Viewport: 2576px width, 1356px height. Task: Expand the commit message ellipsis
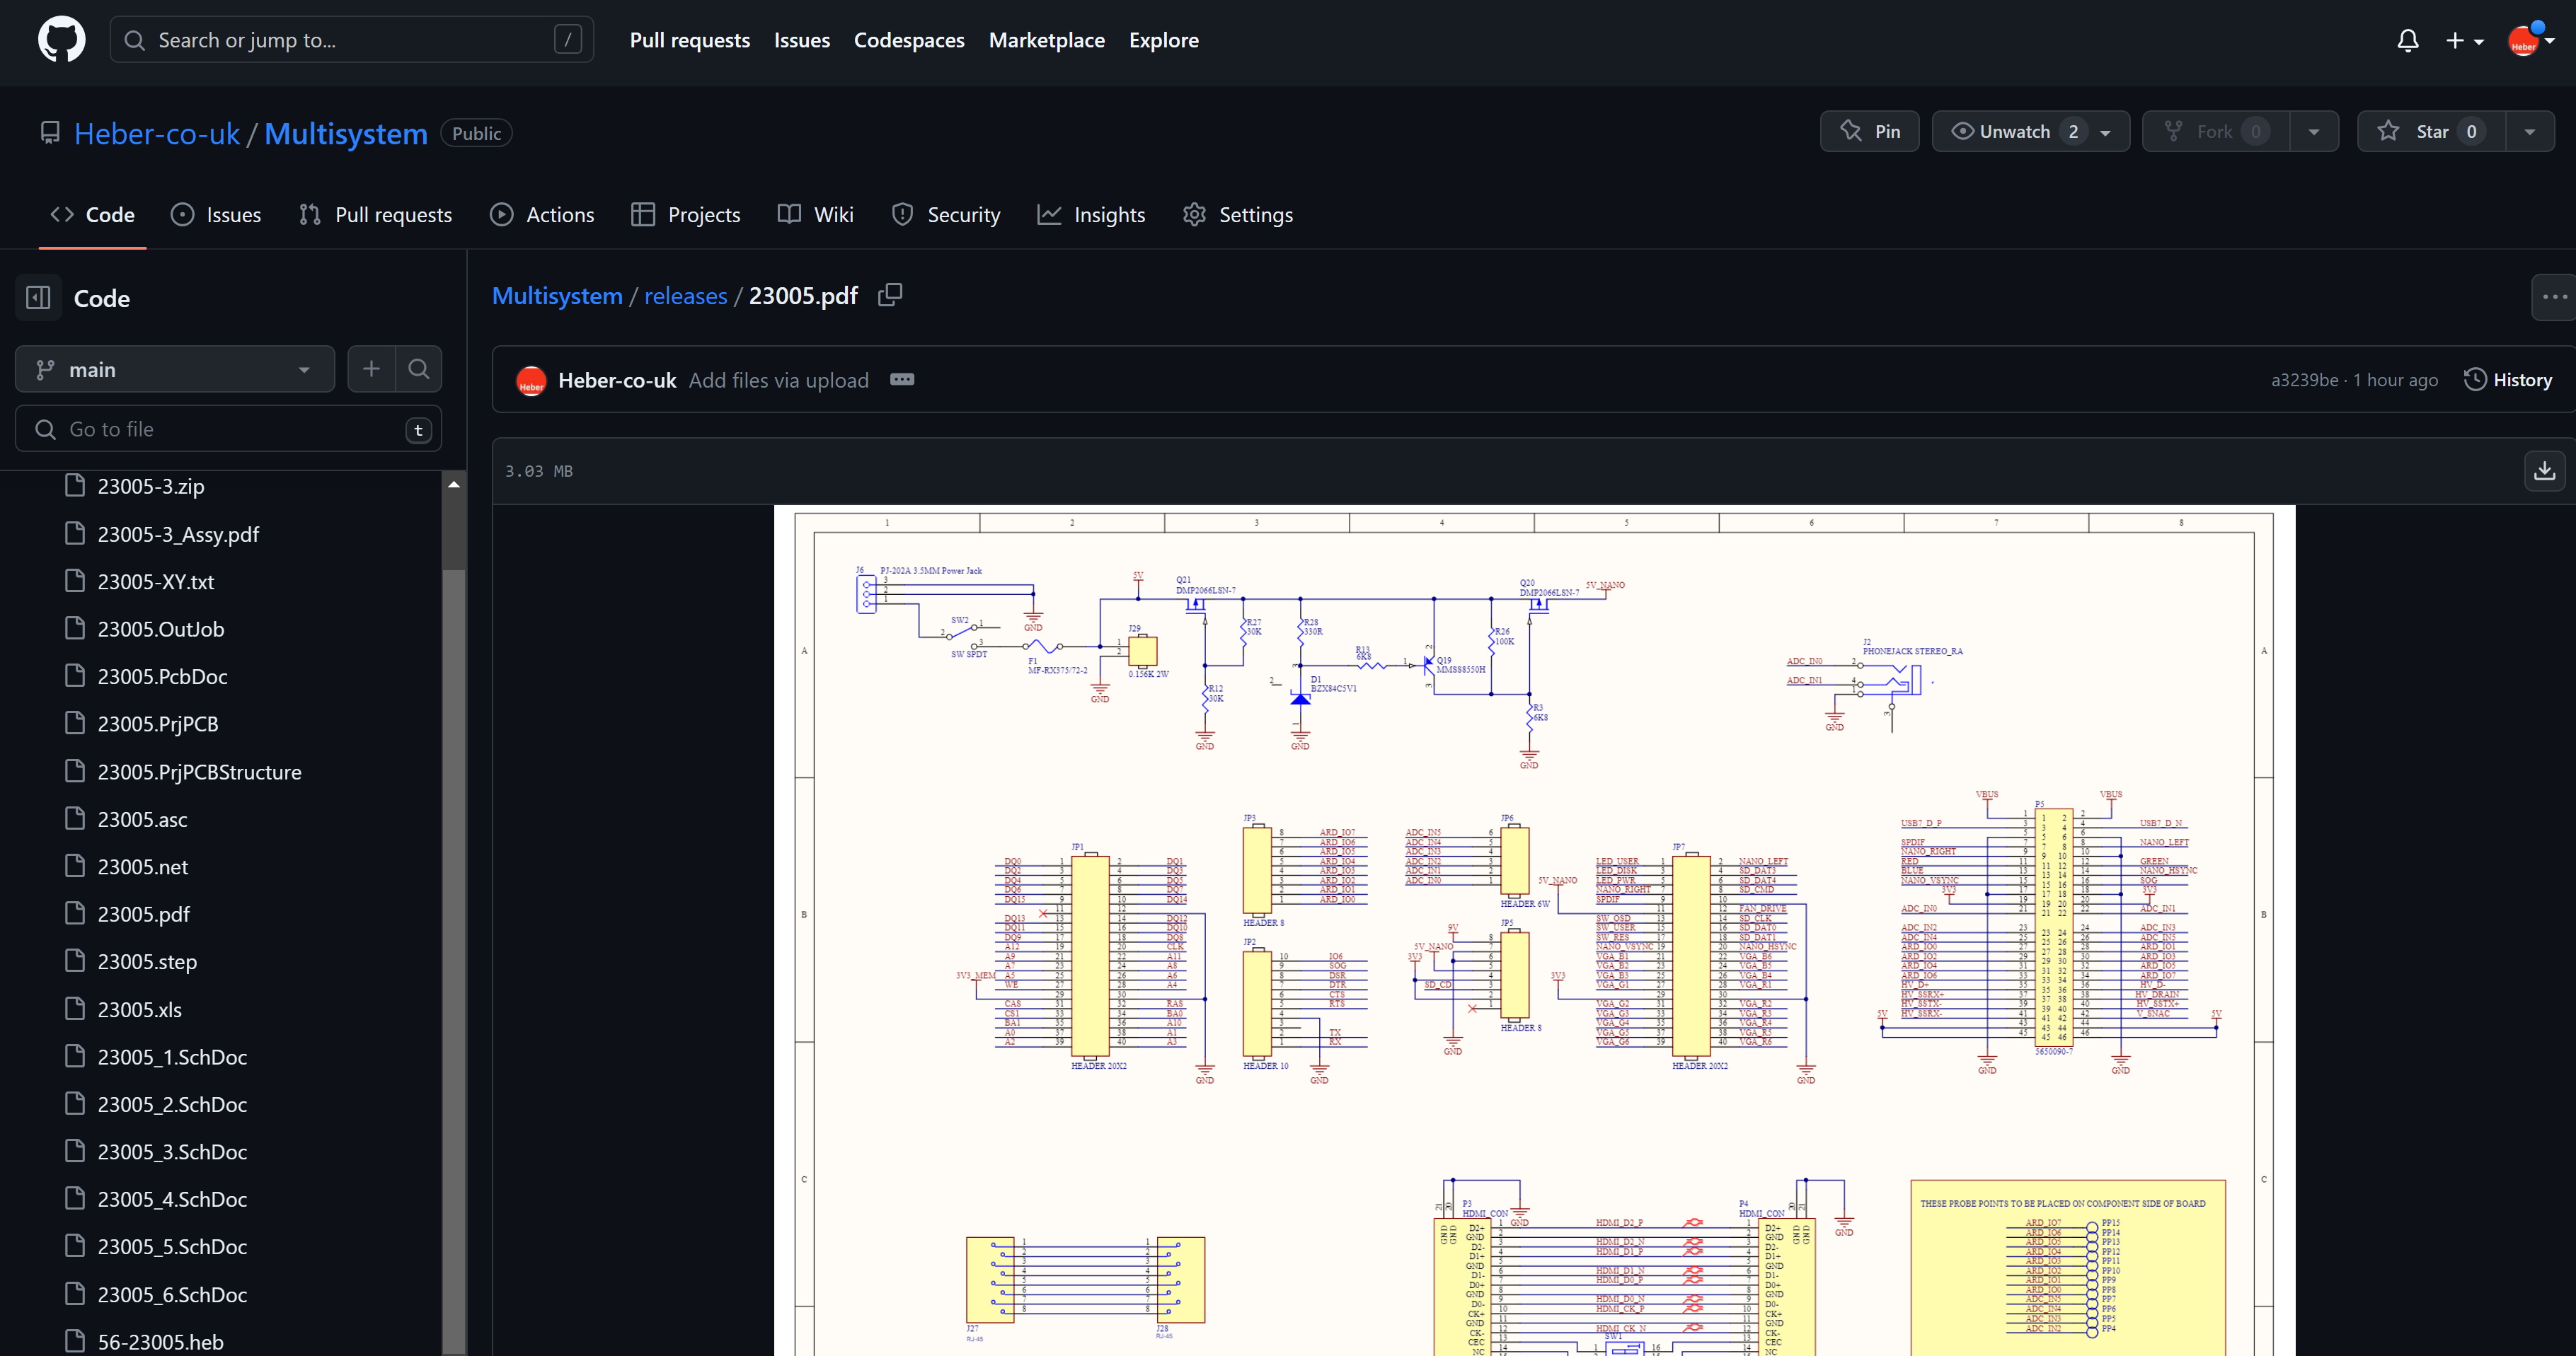(901, 380)
